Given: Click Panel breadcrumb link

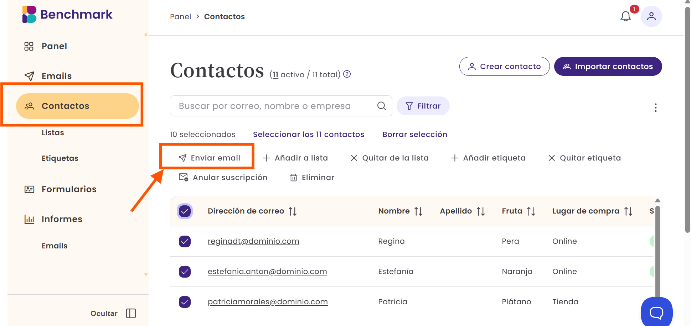Looking at the screenshot, I should 180,17.
